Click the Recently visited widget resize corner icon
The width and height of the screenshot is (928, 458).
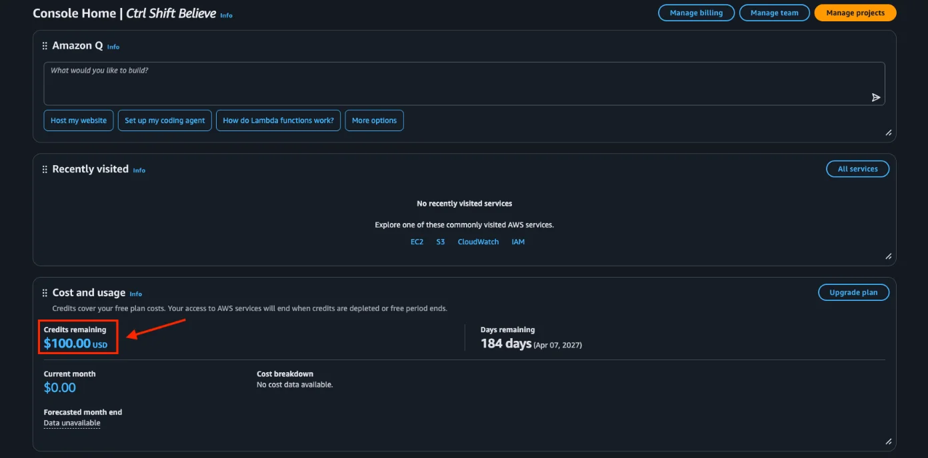coord(888,256)
